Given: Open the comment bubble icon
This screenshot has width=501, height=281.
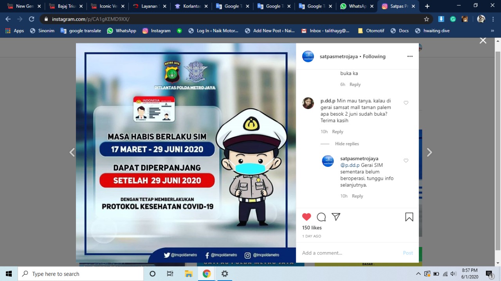Looking at the screenshot, I should click(x=321, y=217).
